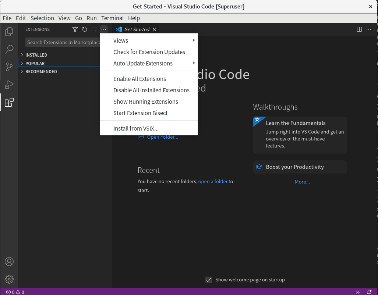Click the 'open a folder' link
378x295 pixels.
213,181
